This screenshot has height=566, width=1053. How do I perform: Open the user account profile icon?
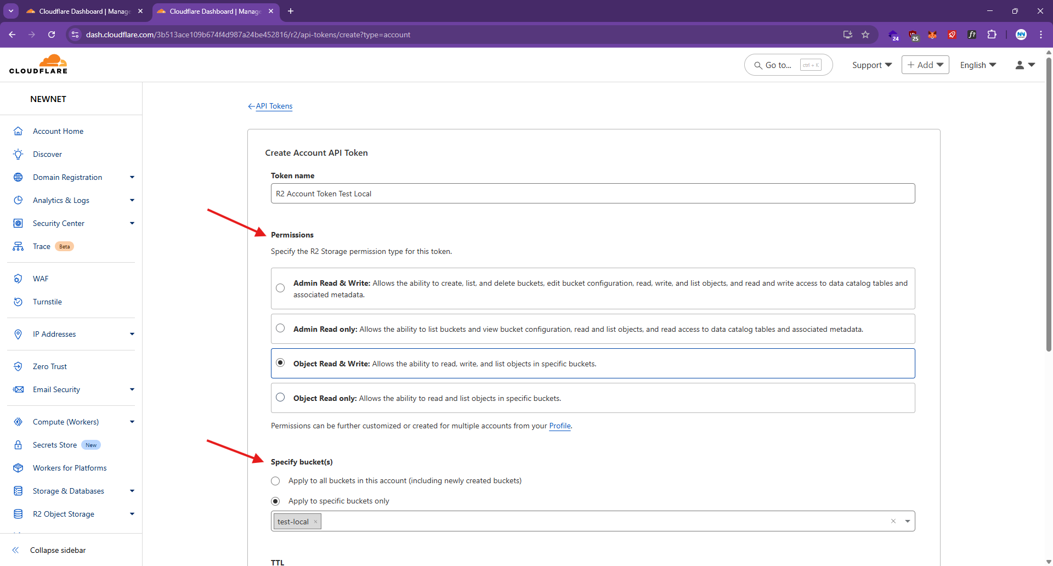pyautogui.click(x=1020, y=65)
